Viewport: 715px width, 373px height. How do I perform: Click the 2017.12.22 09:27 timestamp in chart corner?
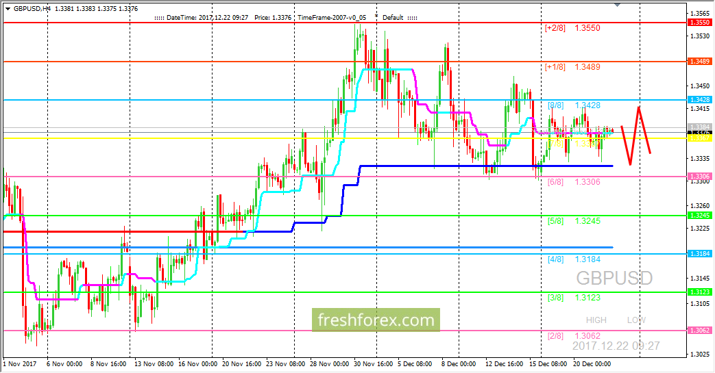pyautogui.click(x=616, y=346)
